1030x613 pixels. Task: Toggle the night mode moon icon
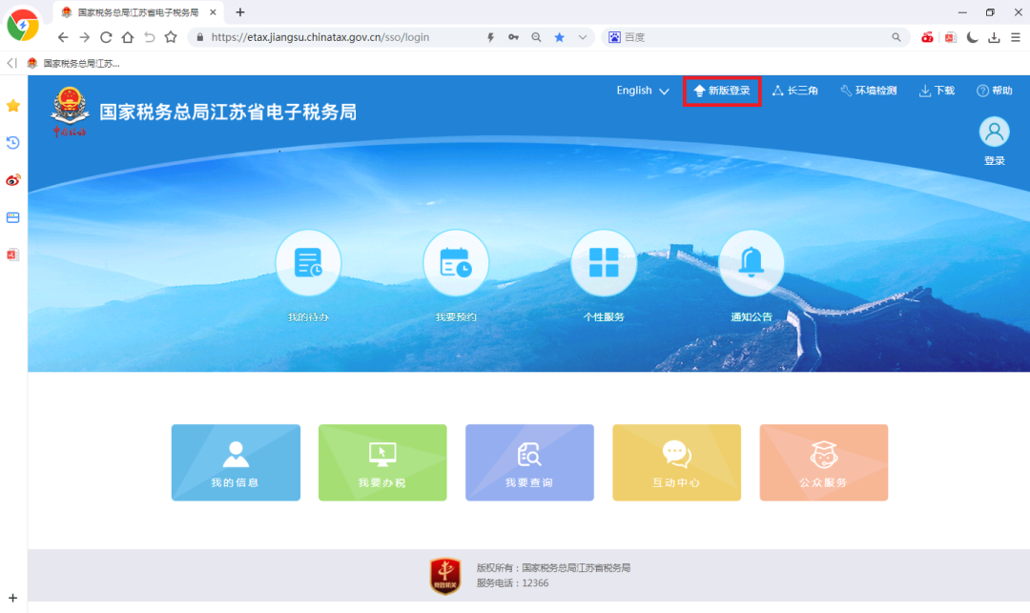972,37
